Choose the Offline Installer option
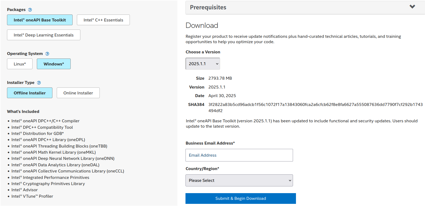Screen dimensions: 425x206 coord(30,93)
